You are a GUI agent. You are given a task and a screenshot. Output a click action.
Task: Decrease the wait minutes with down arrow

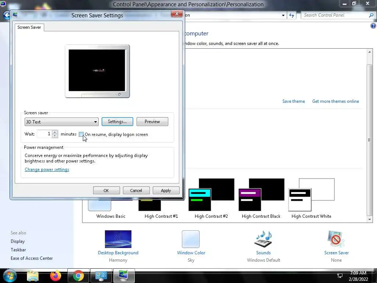(55, 136)
